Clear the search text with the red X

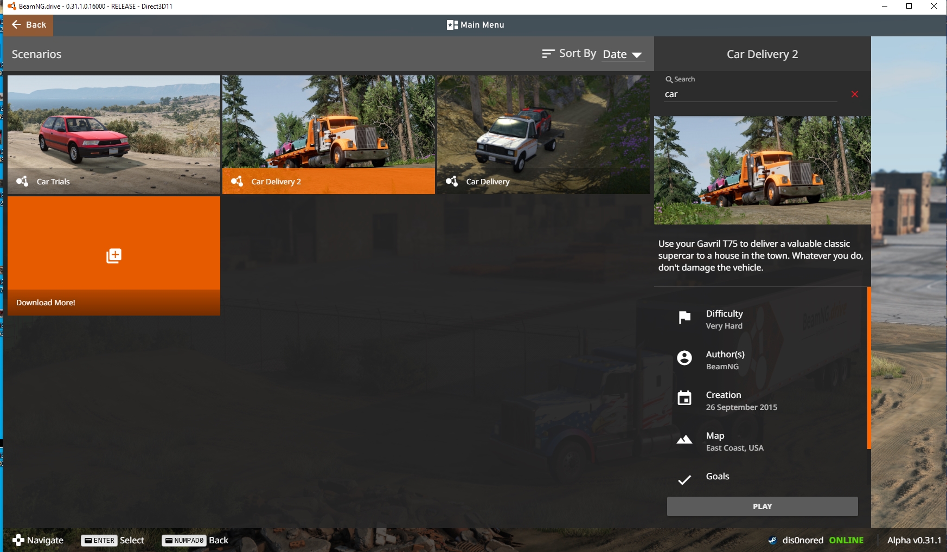click(x=855, y=94)
